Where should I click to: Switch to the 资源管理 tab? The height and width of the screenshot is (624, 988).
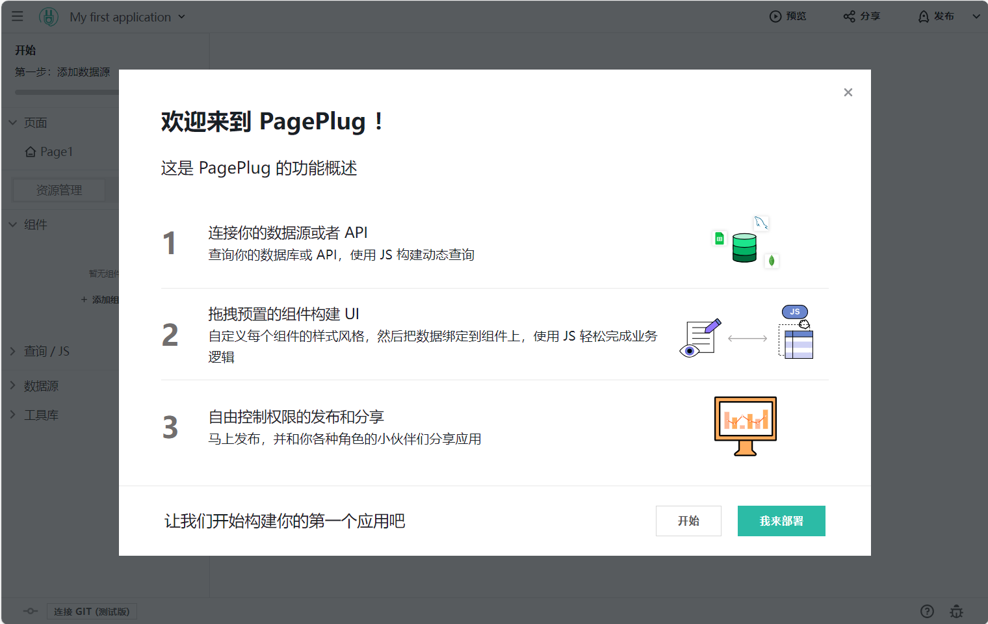click(x=59, y=190)
